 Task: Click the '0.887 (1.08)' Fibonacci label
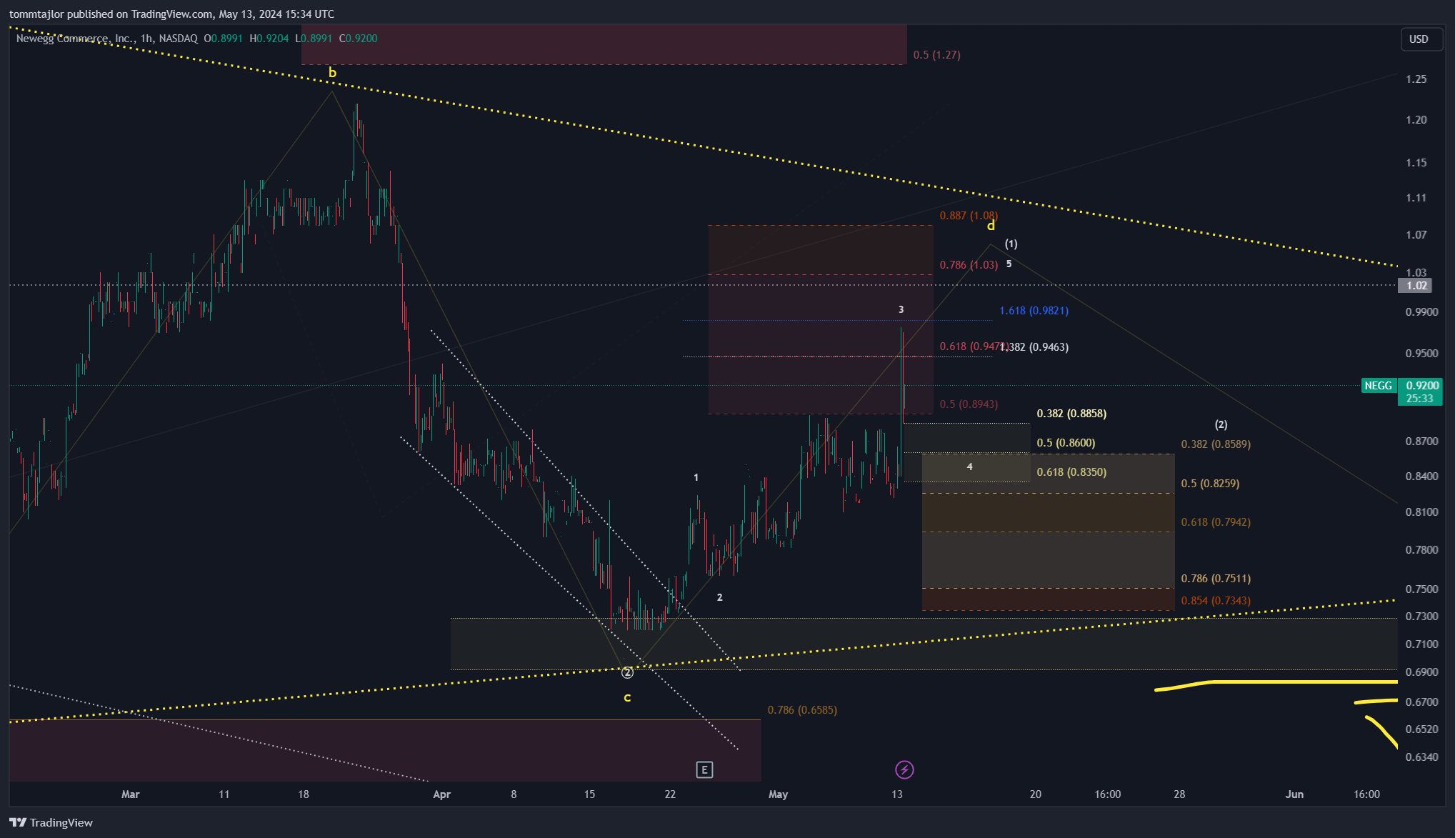[969, 216]
